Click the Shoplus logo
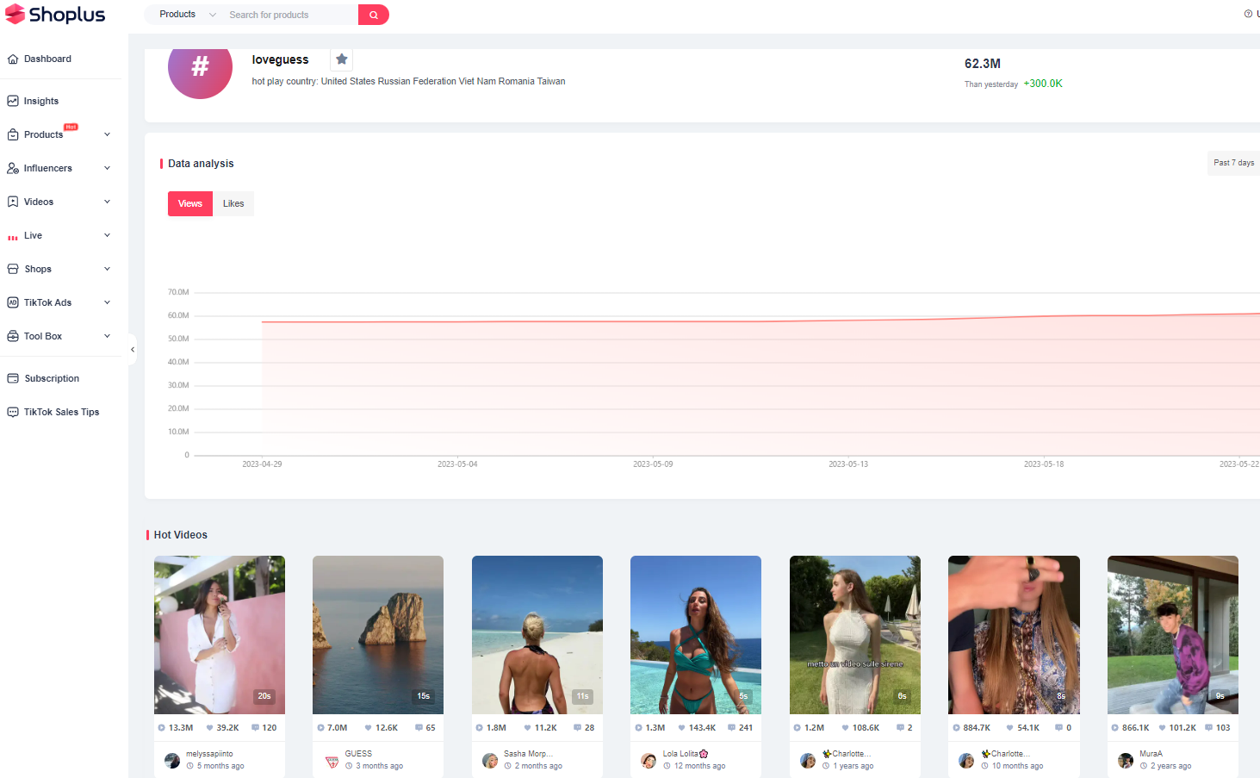 pyautogui.click(x=55, y=15)
